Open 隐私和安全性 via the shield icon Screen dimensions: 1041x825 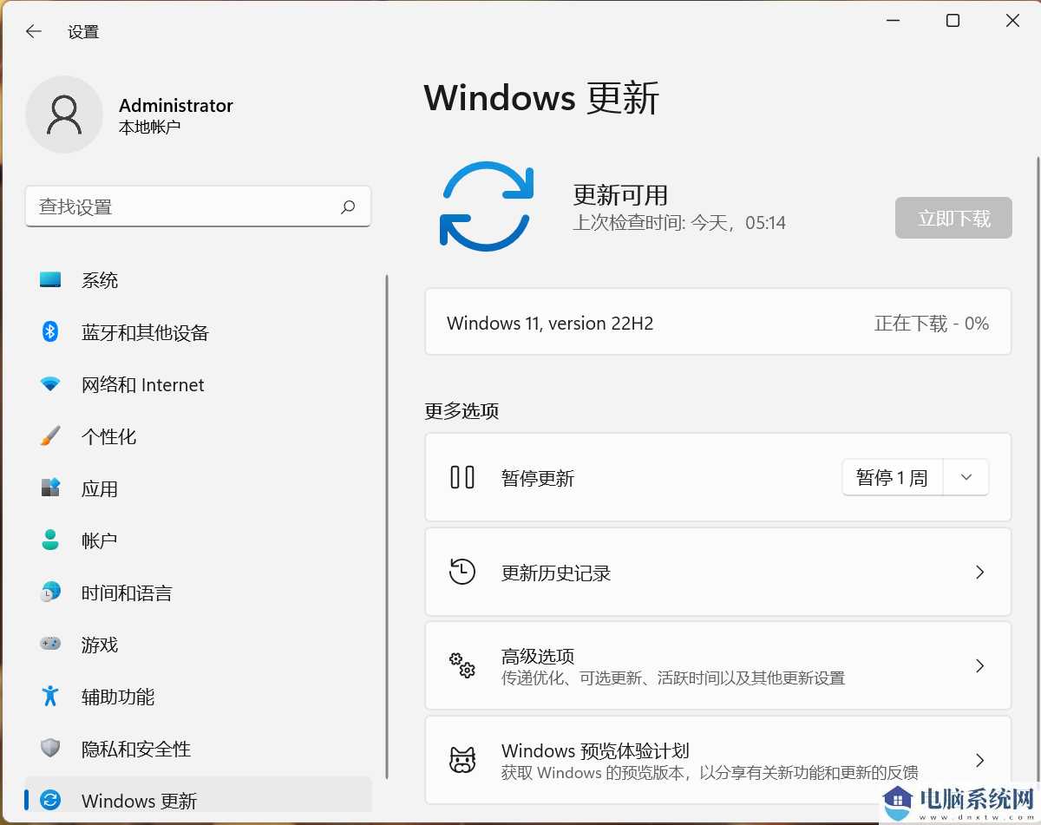pos(50,749)
